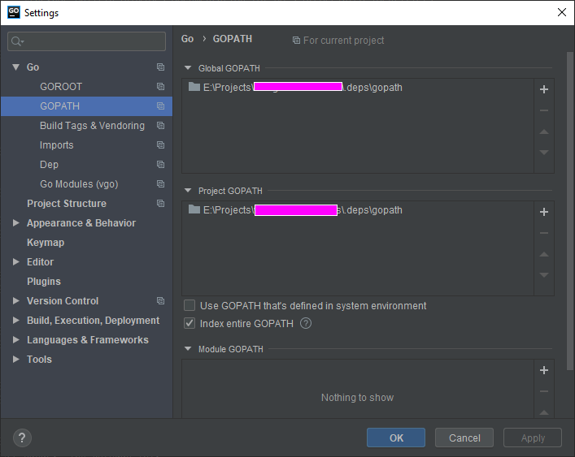The height and width of the screenshot is (457, 575).
Task: Focus the settings search field
Action: [86, 41]
